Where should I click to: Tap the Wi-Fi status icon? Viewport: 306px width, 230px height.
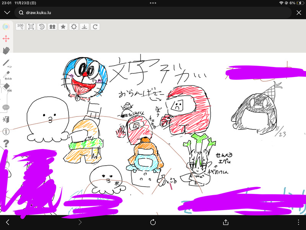281,3
